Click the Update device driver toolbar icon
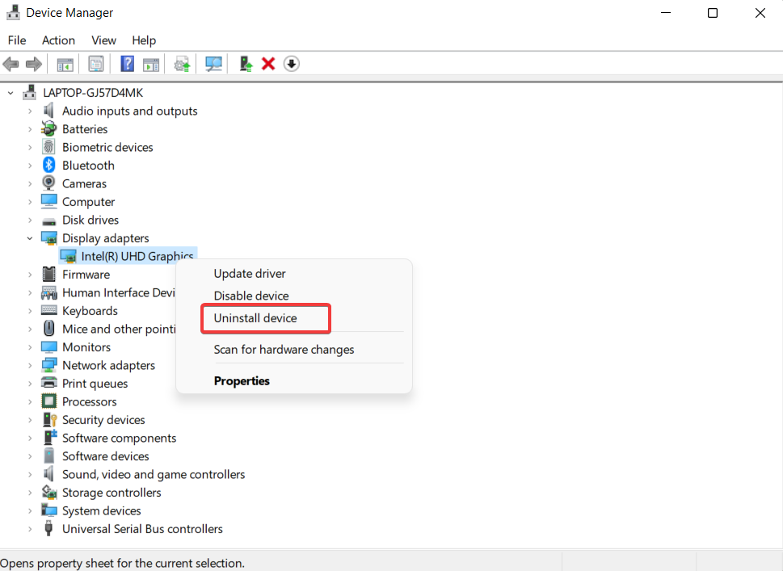783x571 pixels. click(x=182, y=64)
